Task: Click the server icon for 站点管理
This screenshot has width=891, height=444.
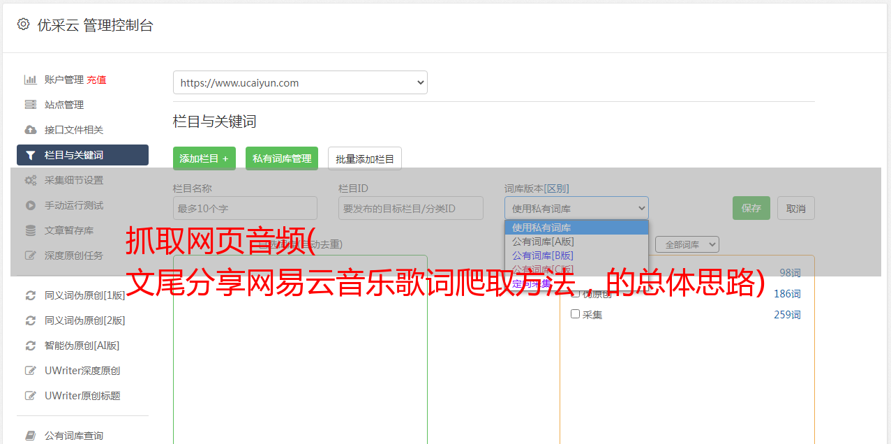Action: pyautogui.click(x=31, y=105)
